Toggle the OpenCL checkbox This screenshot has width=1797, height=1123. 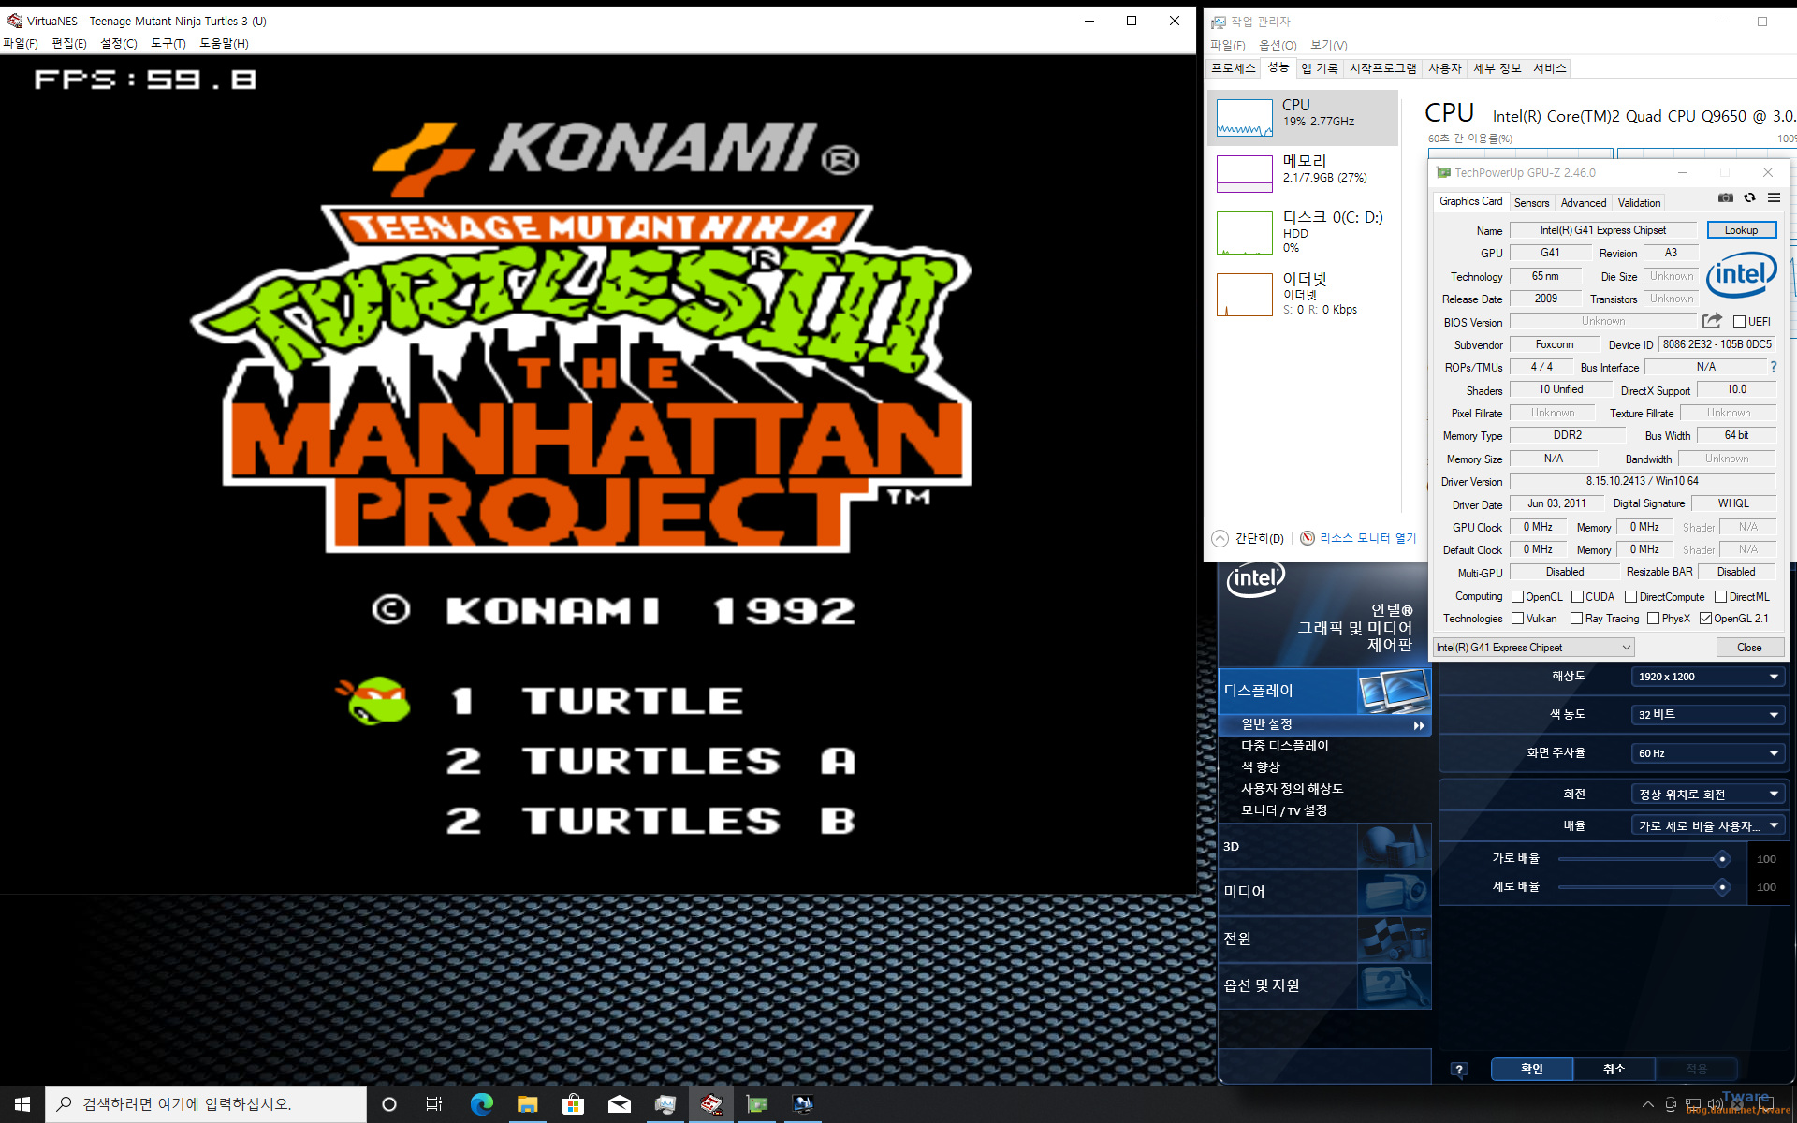click(x=1517, y=596)
